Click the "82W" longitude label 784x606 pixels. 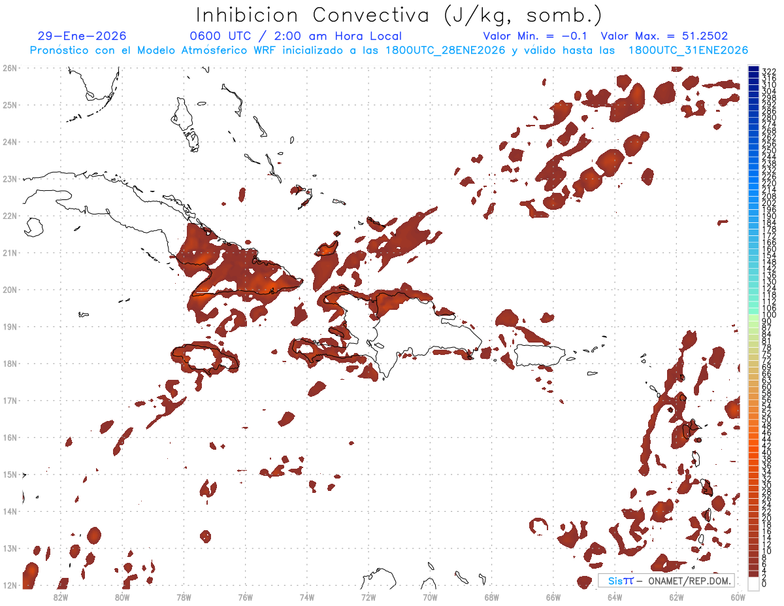pos(61,597)
